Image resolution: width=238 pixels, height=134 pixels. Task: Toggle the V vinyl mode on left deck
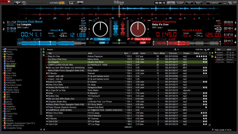tap(94, 21)
